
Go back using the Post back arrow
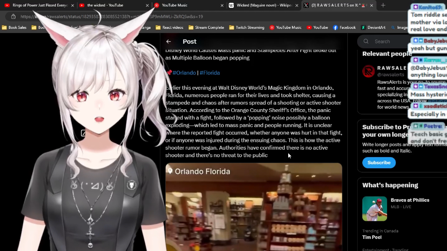pos(169,41)
